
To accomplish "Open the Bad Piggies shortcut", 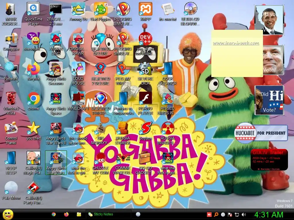I will tap(101, 12).
